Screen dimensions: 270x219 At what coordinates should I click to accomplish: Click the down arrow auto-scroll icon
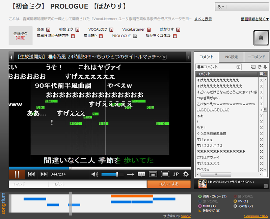[x=265, y=67]
